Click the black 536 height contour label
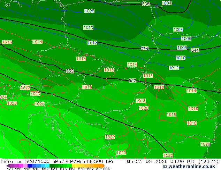221x170 pixels. [x=146, y=4]
